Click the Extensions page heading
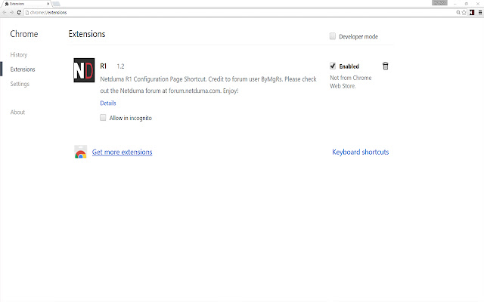 (87, 34)
